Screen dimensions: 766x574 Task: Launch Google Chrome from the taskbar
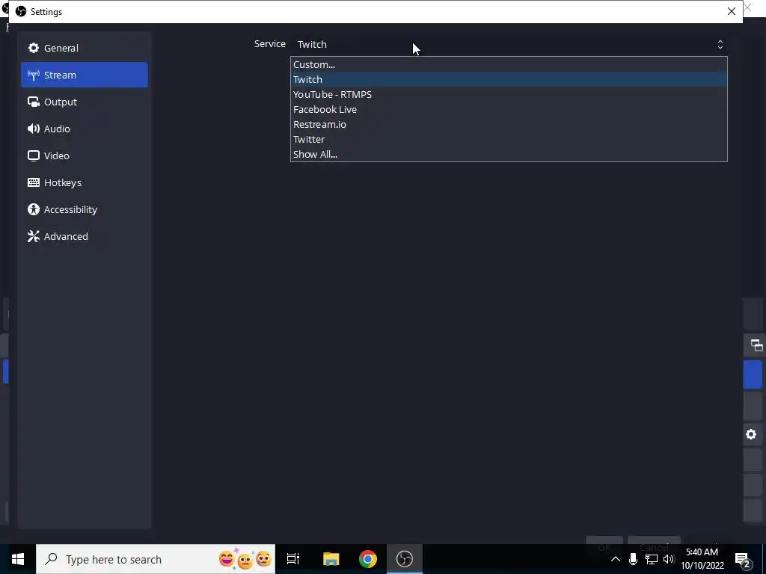coord(368,559)
